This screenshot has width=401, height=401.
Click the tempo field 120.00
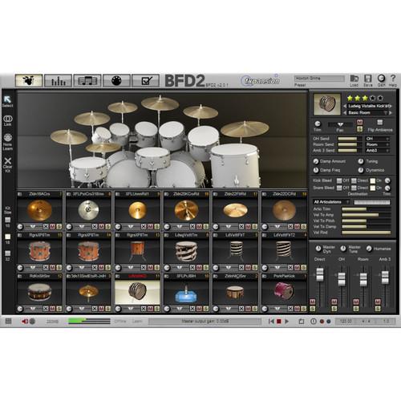346,321
